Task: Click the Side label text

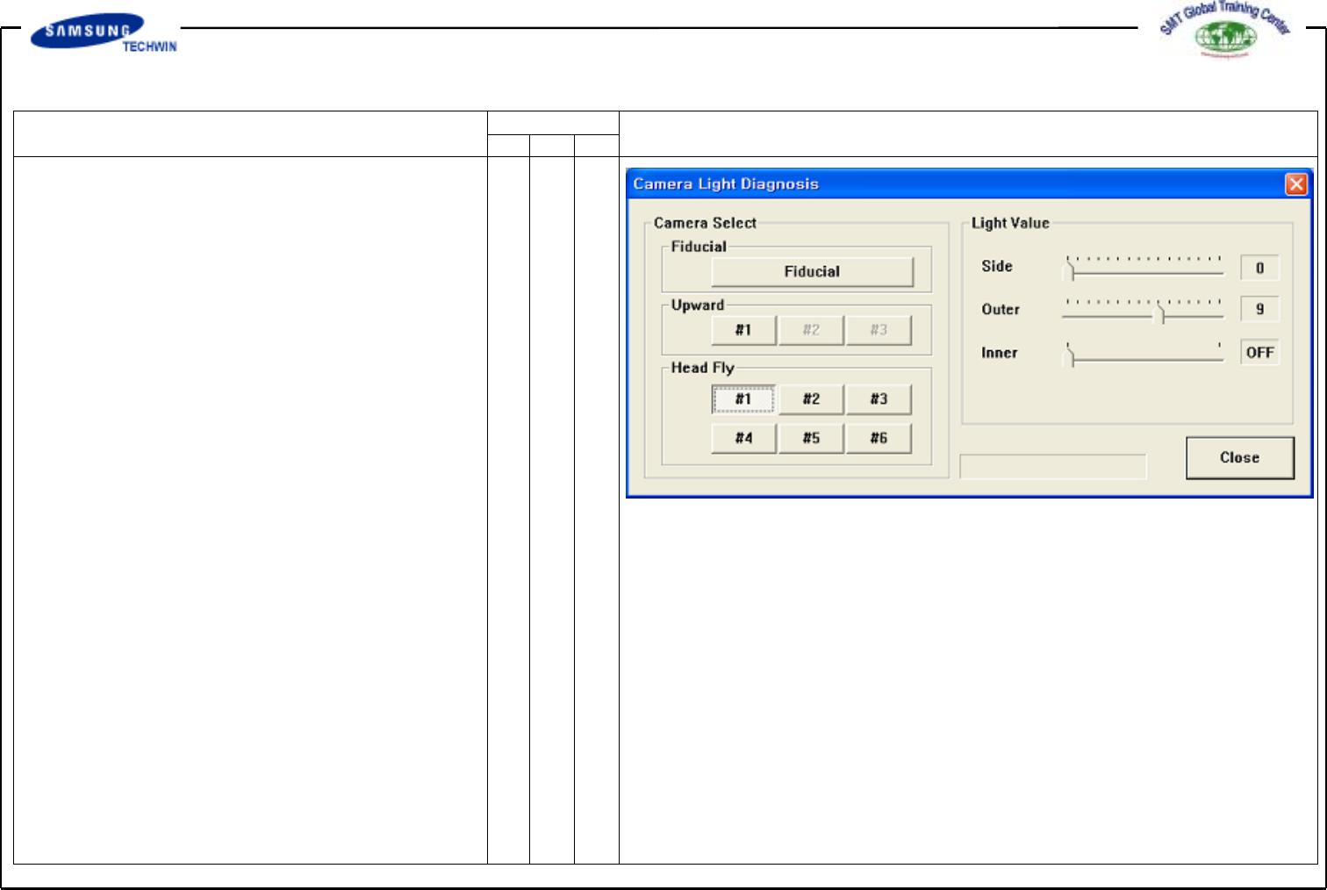Action: coord(997,266)
